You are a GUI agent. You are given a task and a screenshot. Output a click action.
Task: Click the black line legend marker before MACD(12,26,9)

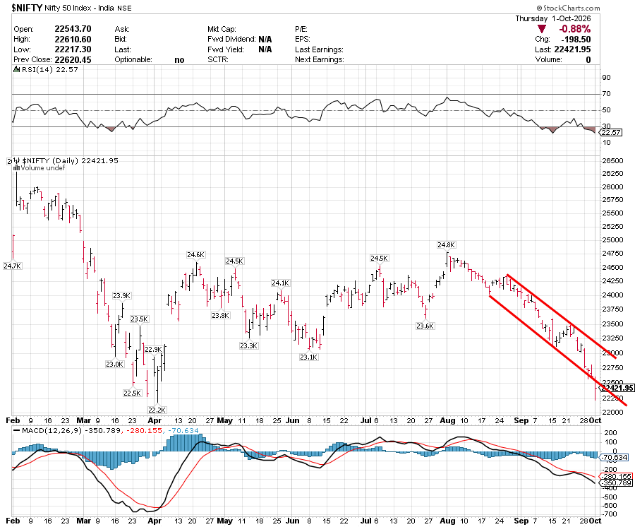(x=17, y=430)
